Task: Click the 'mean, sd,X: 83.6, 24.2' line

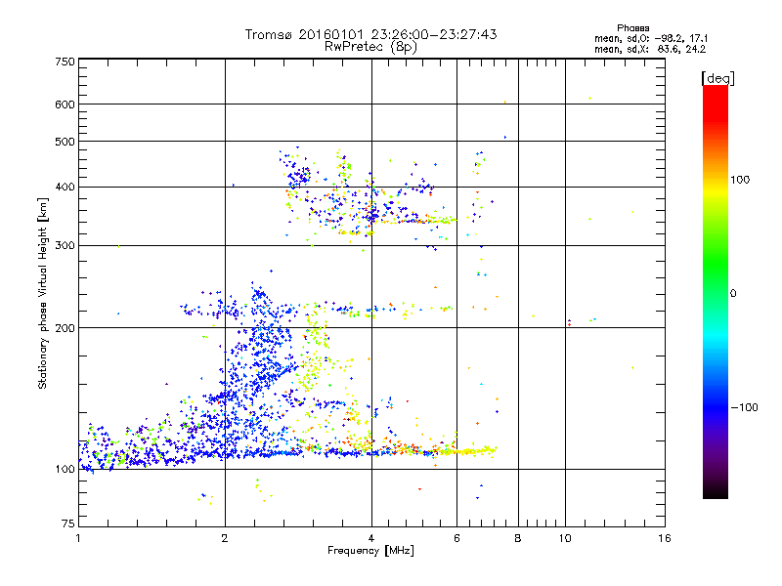Action: tap(649, 49)
